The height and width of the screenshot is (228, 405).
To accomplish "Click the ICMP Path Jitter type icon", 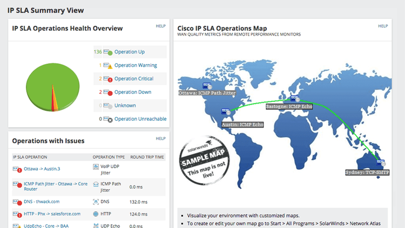I will pos(96,184).
